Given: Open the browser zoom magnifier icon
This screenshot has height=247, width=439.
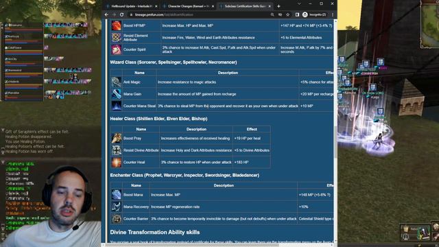Looking at the screenshot, I should pos(272,14).
